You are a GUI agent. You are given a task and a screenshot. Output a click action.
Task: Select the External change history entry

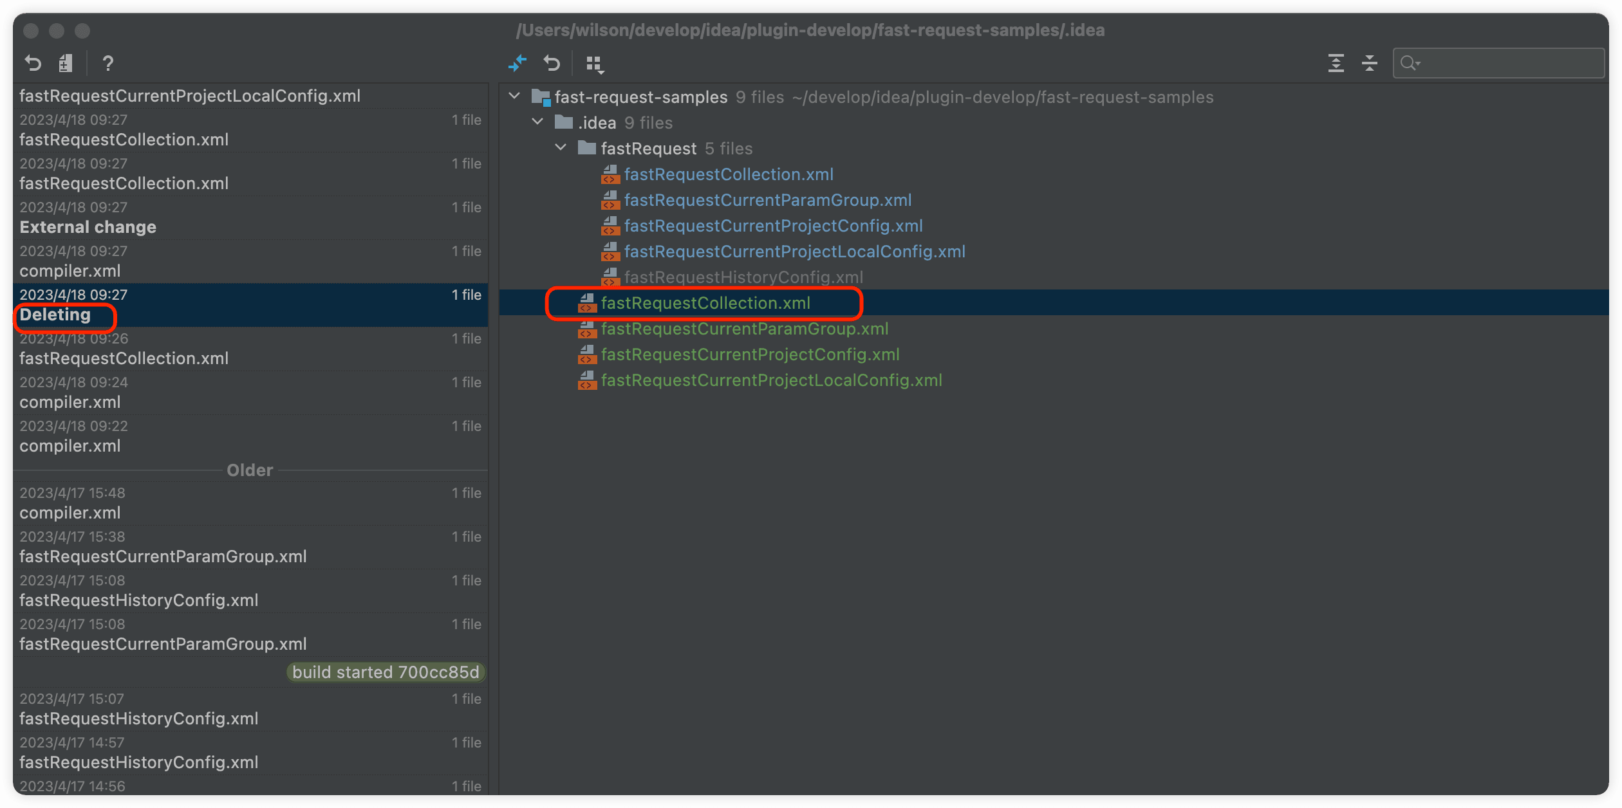88,227
